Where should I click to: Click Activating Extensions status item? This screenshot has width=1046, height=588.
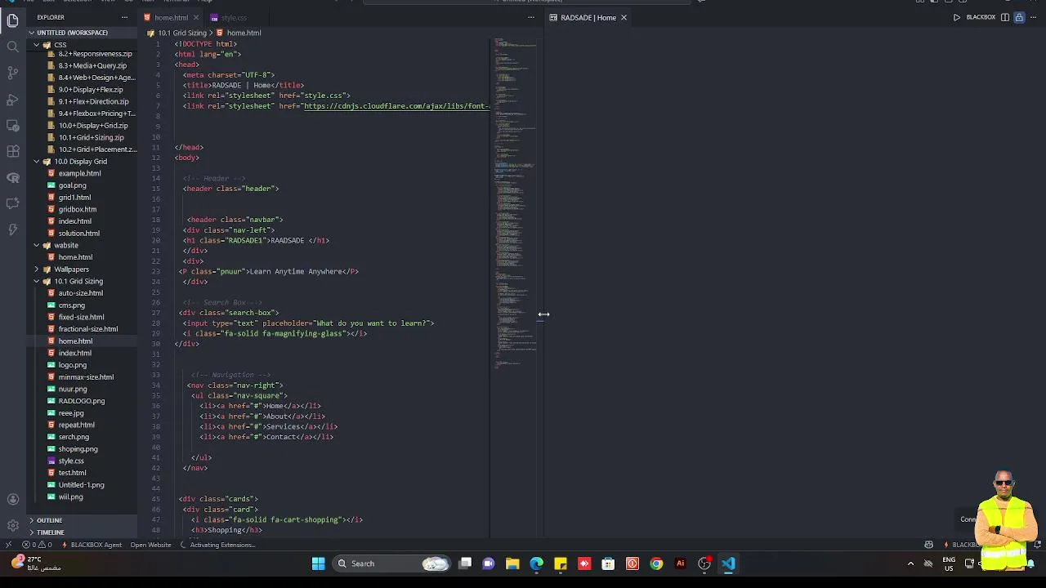click(218, 545)
